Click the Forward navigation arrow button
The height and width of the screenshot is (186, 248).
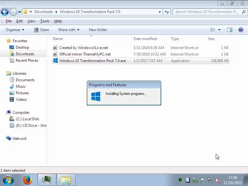[x=13, y=12]
